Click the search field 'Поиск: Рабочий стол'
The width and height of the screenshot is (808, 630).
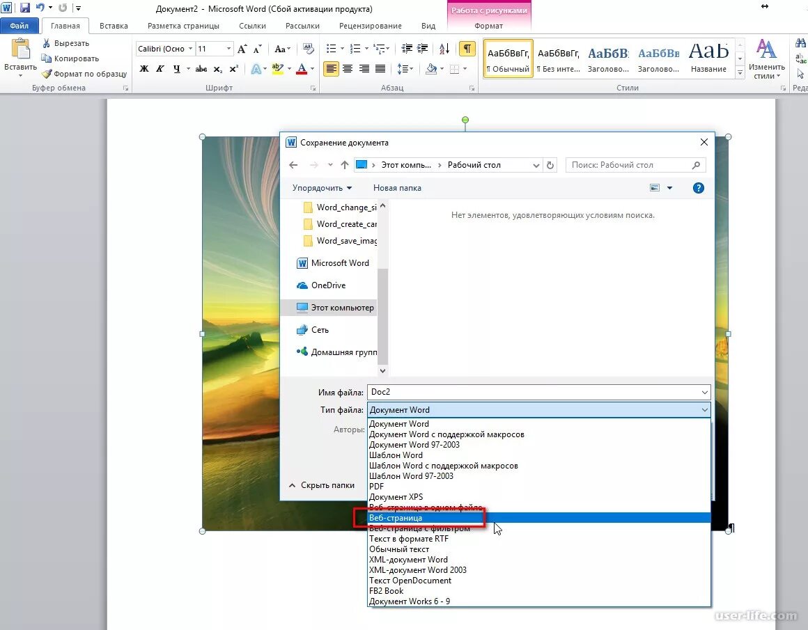[635, 165]
